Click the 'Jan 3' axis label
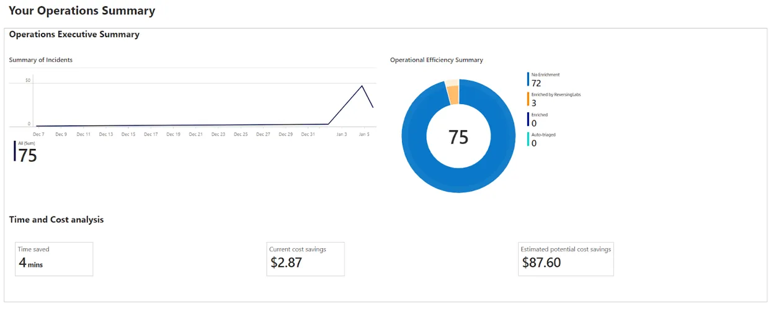 tap(342, 134)
